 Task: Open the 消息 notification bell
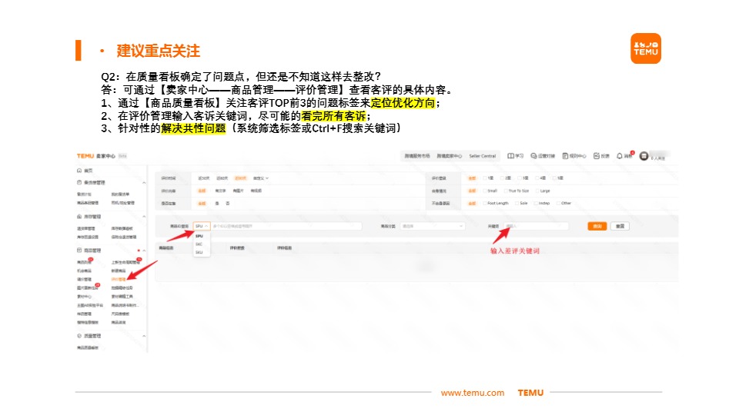point(619,156)
